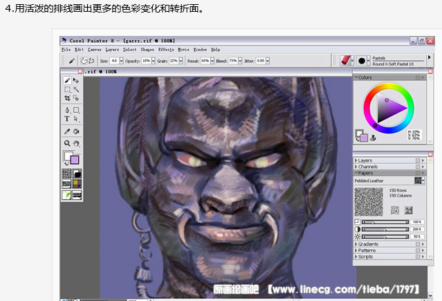Select the Brush tool in toolbox

tap(67, 81)
